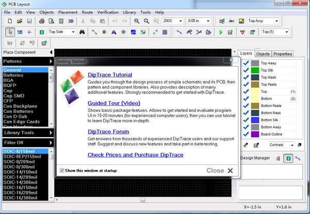Open the Top (1) layer dropdown
Screen dimensions: 310x214
pos(286,32)
